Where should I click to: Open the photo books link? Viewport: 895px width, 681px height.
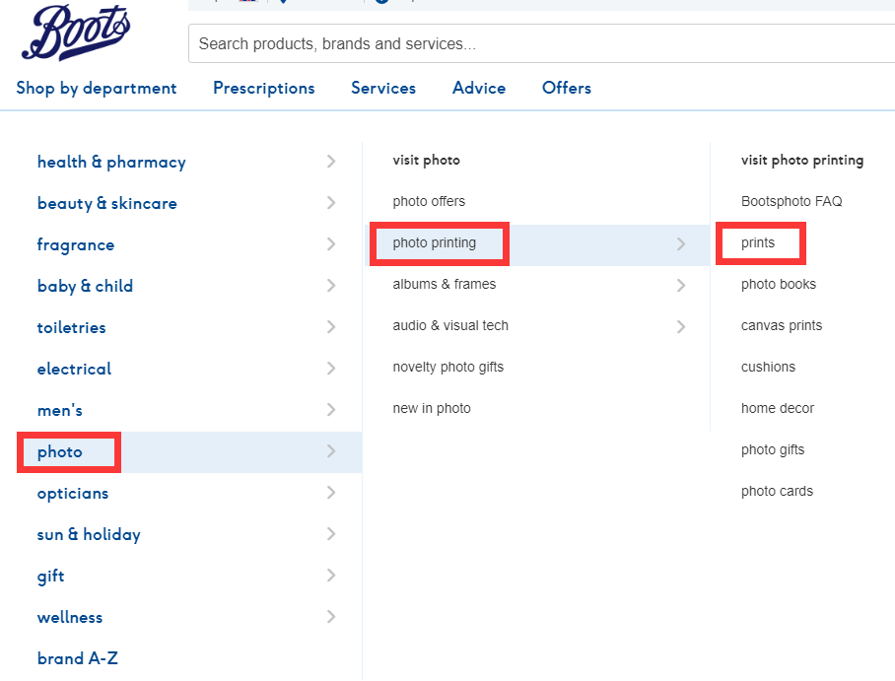tap(779, 285)
